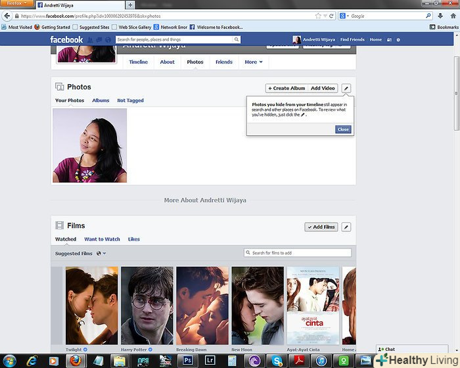The width and height of the screenshot is (460, 368).
Task: Click the Firefox back arrow button
Action: (7, 16)
